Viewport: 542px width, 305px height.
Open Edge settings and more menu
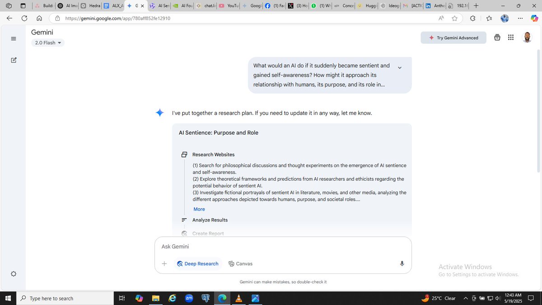point(520,18)
